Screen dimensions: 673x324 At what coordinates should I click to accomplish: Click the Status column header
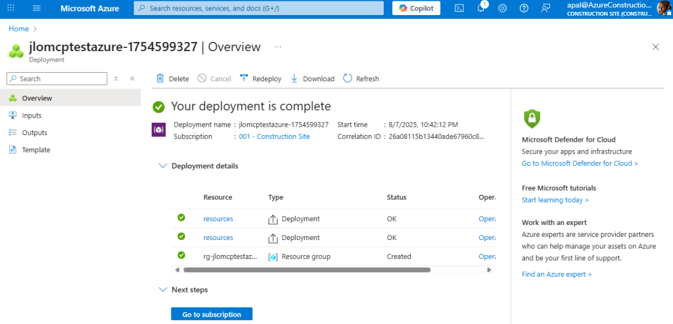(396, 197)
